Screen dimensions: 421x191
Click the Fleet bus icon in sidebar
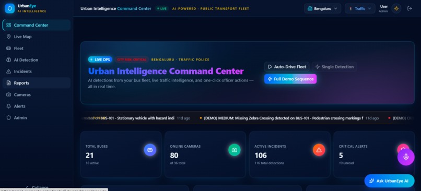coord(8,49)
